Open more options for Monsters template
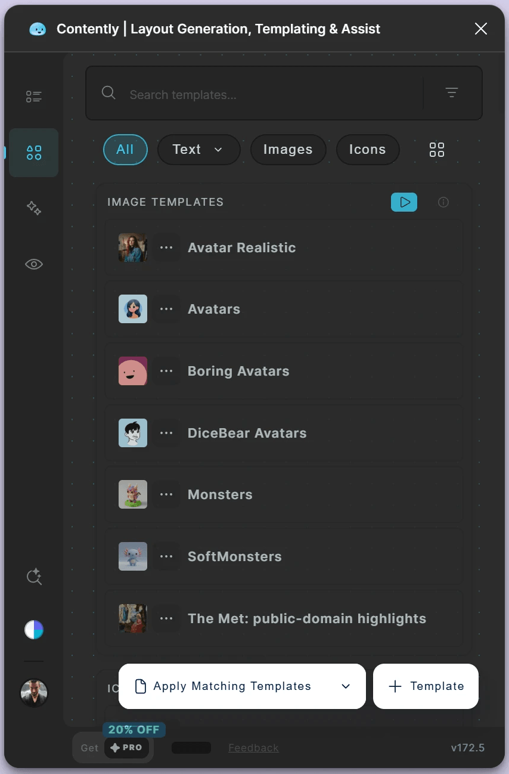509x774 pixels. click(x=166, y=494)
